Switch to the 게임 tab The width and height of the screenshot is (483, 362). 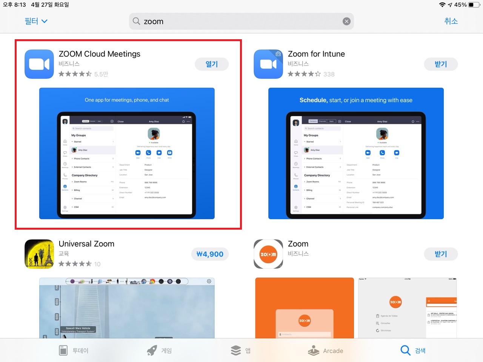tap(159, 350)
